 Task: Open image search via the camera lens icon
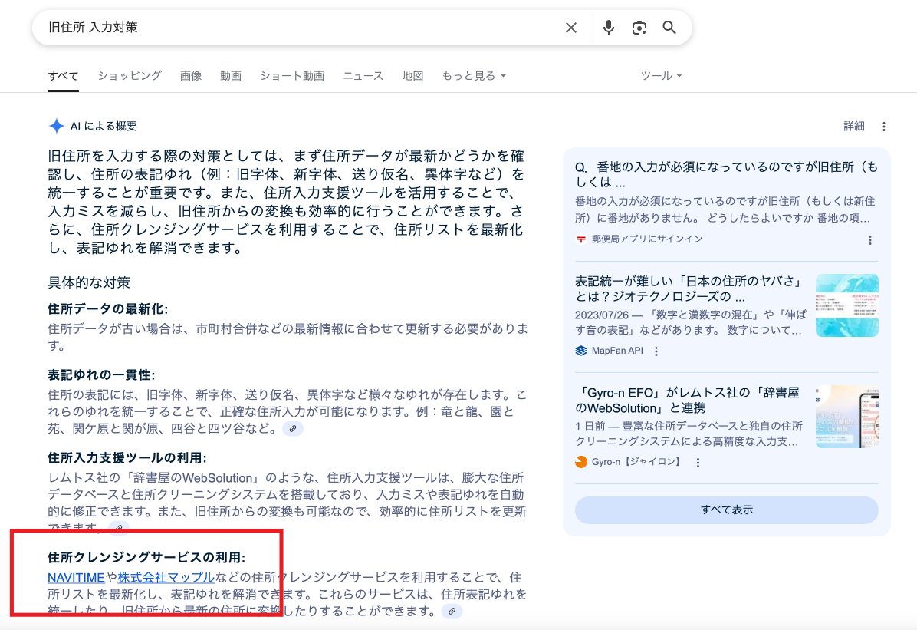pyautogui.click(x=639, y=28)
